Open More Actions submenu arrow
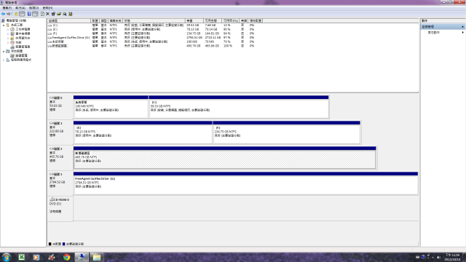Viewport: 466px width, 262px height. [463, 32]
